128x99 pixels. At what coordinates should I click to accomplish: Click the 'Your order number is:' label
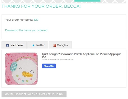click(x=19, y=20)
